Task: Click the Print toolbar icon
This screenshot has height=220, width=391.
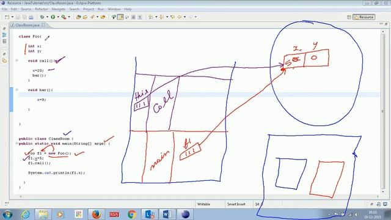Action: pyautogui.click(x=31, y=17)
